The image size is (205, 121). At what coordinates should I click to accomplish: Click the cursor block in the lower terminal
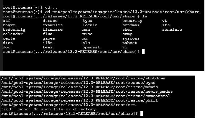(x=142, y=114)
